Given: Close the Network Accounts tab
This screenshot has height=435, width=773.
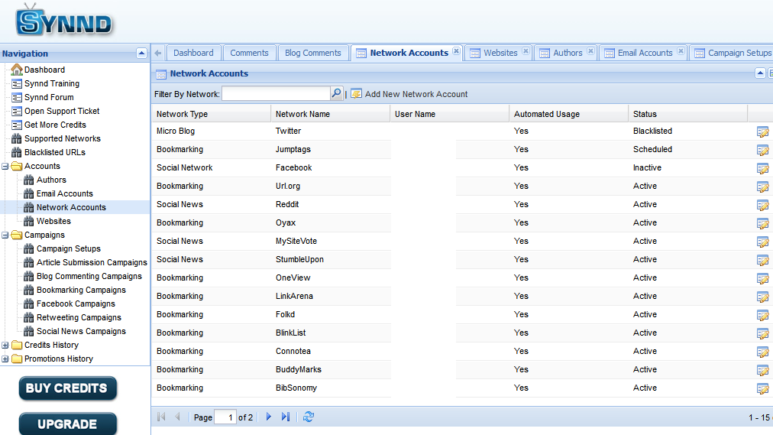Looking at the screenshot, I should point(457,50).
